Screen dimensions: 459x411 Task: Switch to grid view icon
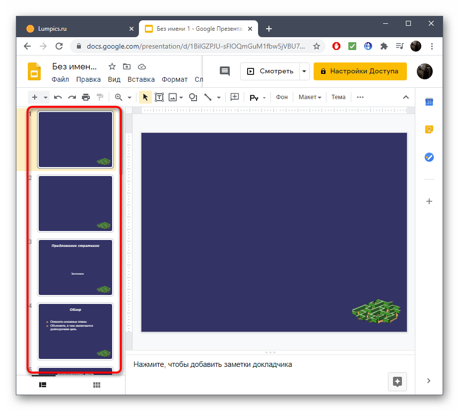pos(97,385)
